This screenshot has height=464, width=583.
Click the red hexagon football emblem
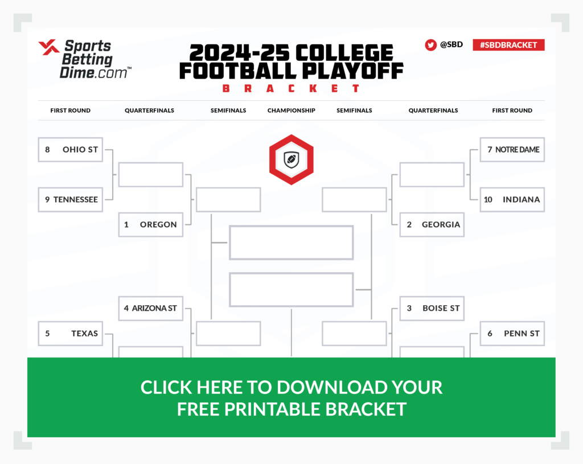[x=291, y=159]
